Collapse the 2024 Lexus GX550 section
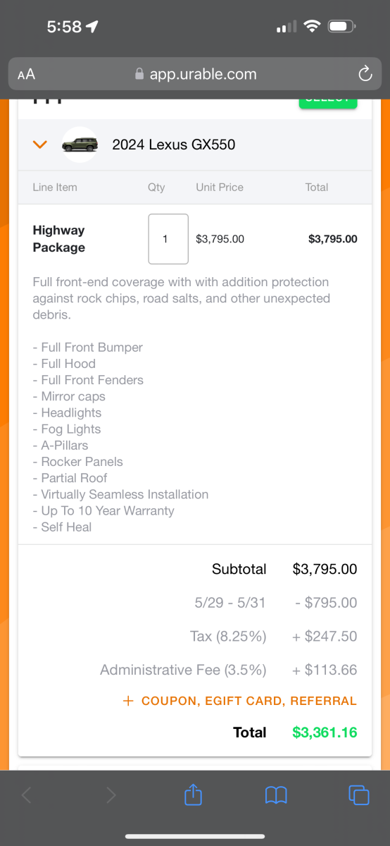Screen dimensions: 390x846 [40, 145]
